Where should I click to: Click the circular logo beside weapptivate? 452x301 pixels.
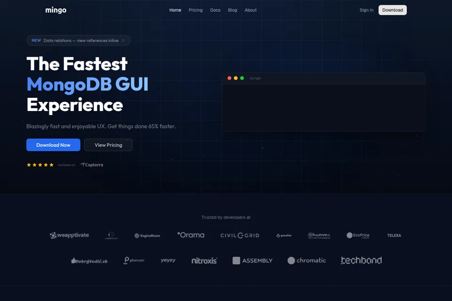tap(111, 235)
